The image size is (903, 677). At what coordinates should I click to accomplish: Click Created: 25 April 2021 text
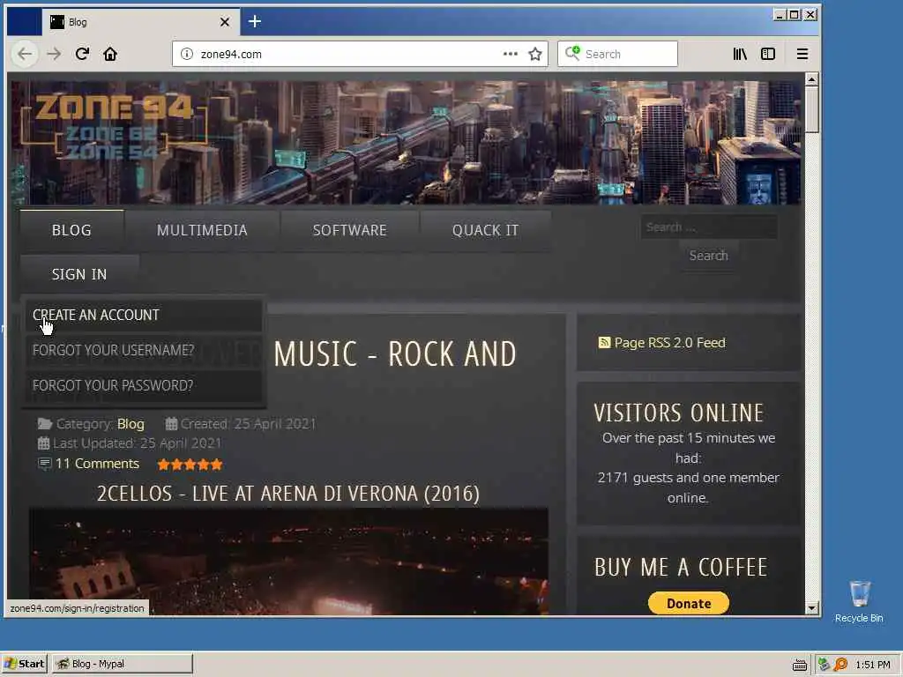pos(248,424)
